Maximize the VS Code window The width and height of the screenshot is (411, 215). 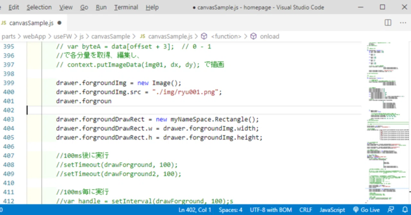point(382,7)
